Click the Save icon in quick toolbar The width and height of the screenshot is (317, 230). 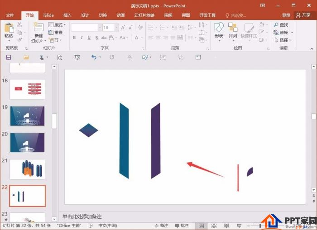[x=9, y=57]
